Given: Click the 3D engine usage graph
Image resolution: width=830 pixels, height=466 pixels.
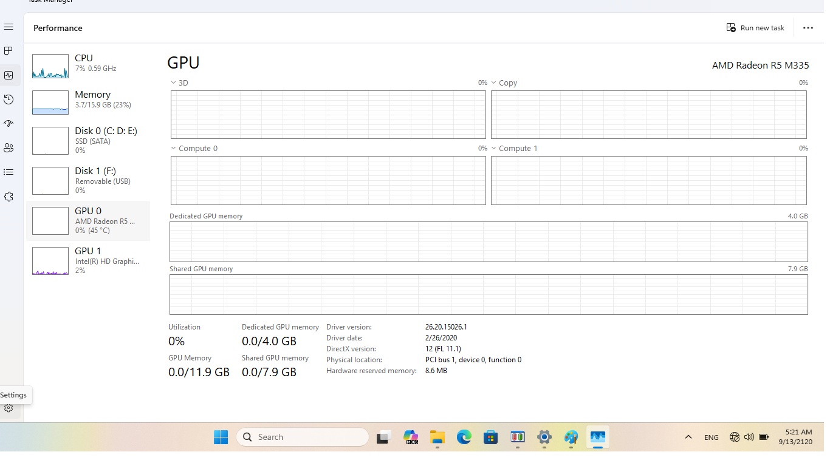Looking at the screenshot, I should [328, 115].
